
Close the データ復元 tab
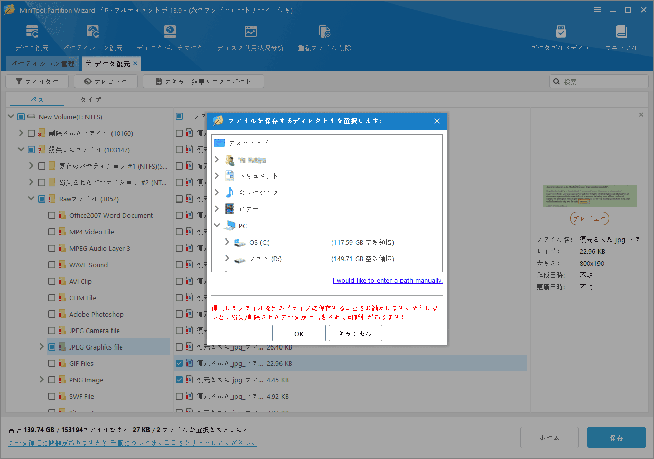click(x=135, y=63)
